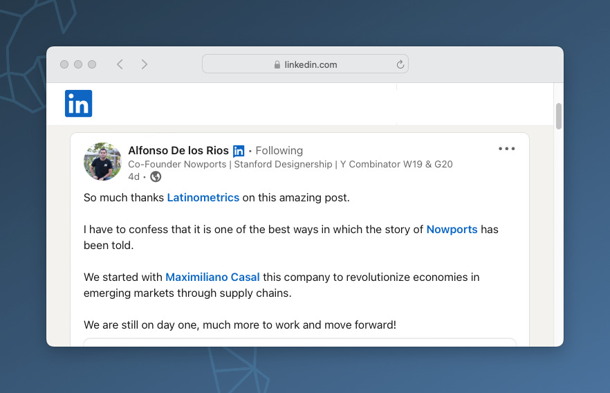610x393 pixels.
Task: Click the middle minimize window button
Action: click(x=78, y=64)
